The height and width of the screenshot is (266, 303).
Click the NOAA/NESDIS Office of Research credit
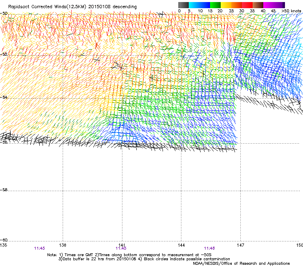click(x=241, y=264)
